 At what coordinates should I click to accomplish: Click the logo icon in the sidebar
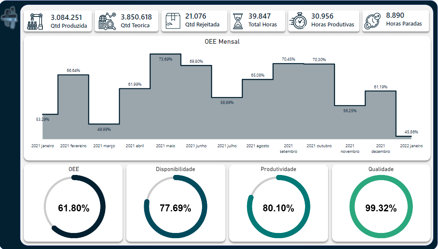click(x=9, y=18)
